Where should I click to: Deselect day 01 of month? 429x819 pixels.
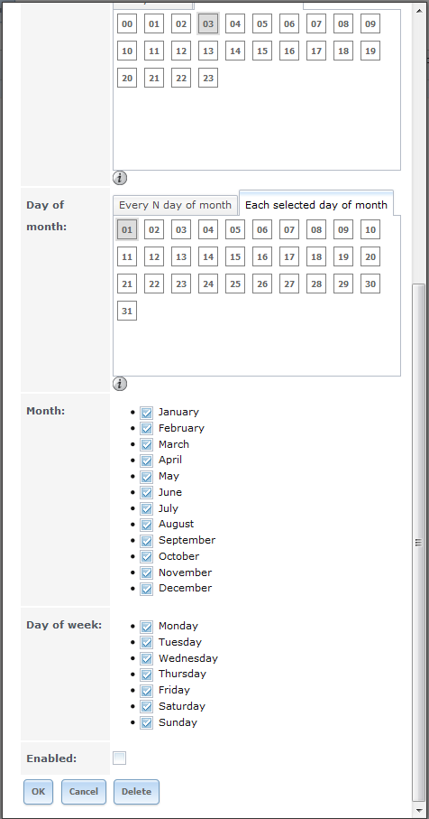point(127,229)
